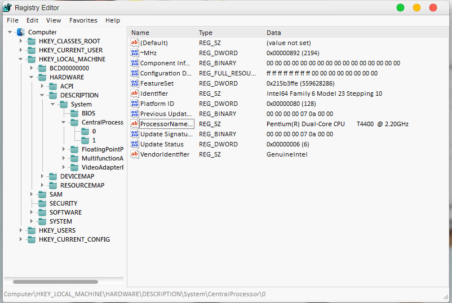Click the ProcessorName... string icon

point(135,124)
